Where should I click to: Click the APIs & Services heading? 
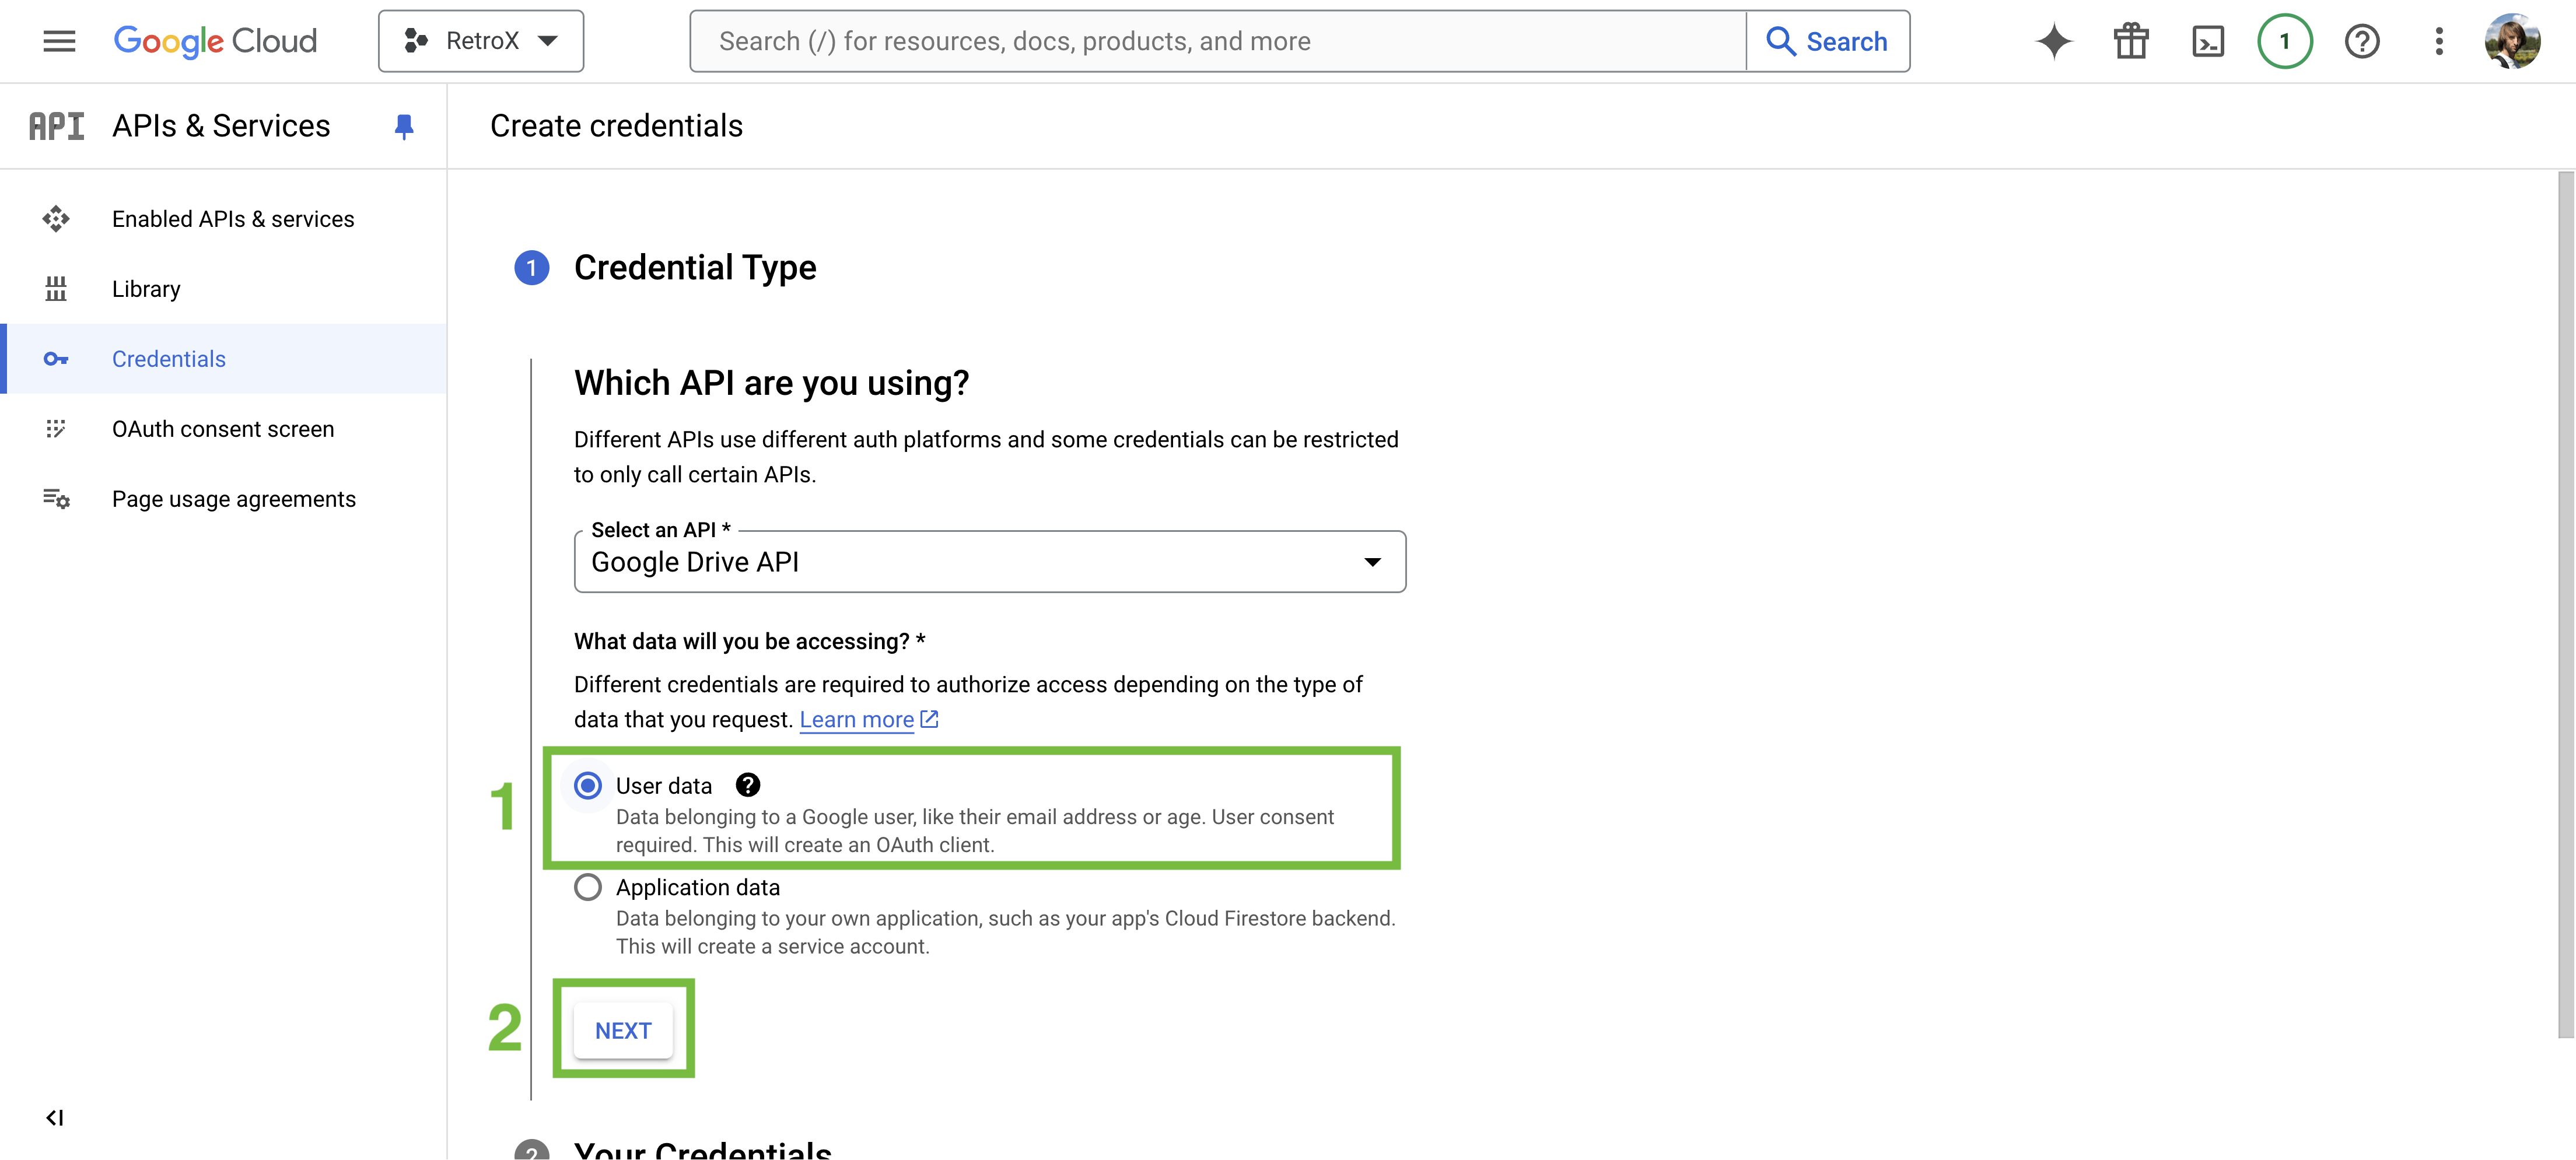[221, 126]
